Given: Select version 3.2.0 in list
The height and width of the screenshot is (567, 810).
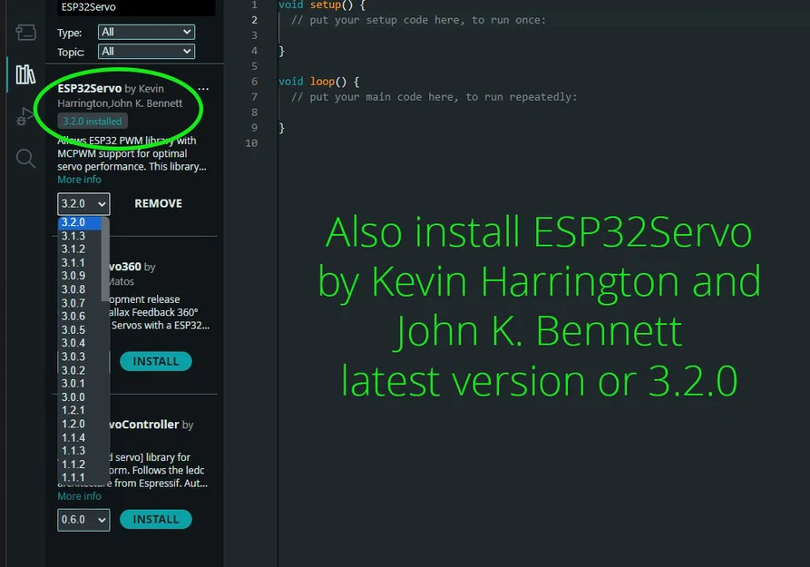Looking at the screenshot, I should pos(80,222).
